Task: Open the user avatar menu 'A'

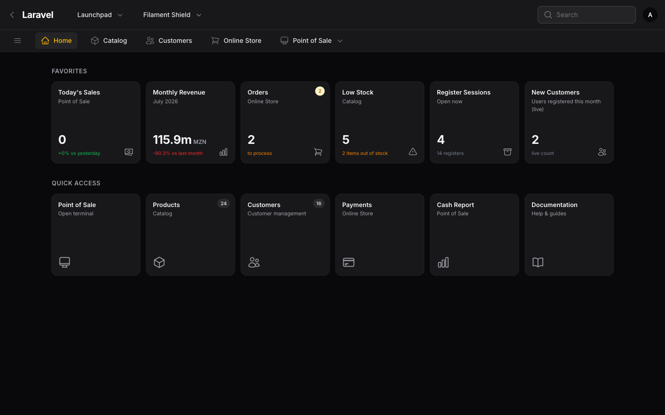Action: 650,15
